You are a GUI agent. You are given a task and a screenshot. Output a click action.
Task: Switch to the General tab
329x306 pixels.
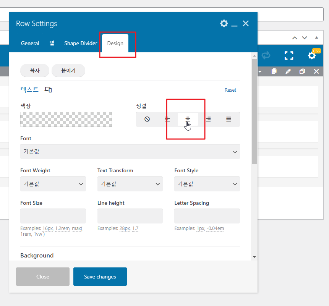[30, 43]
